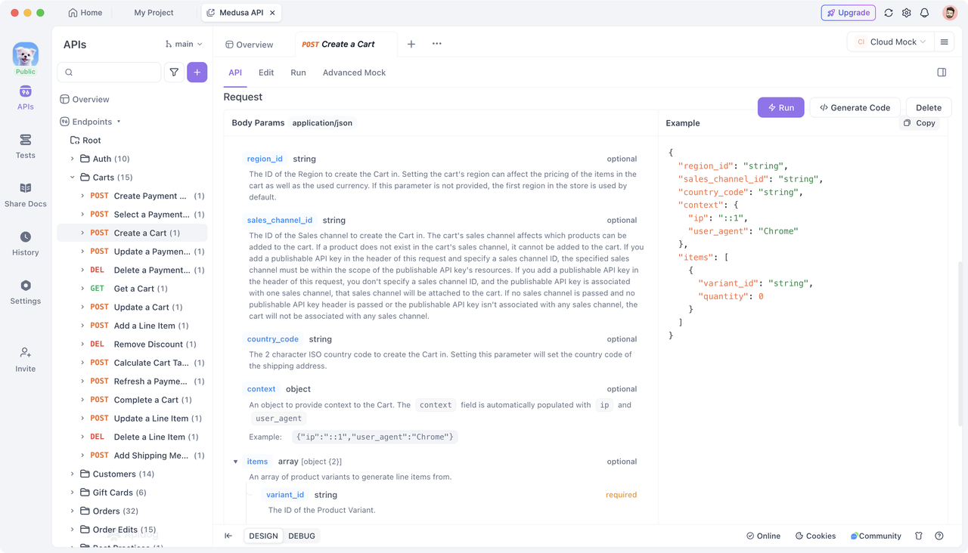This screenshot has height=553, width=968.
Task: Switch to My Project tab
Action: [x=154, y=13]
